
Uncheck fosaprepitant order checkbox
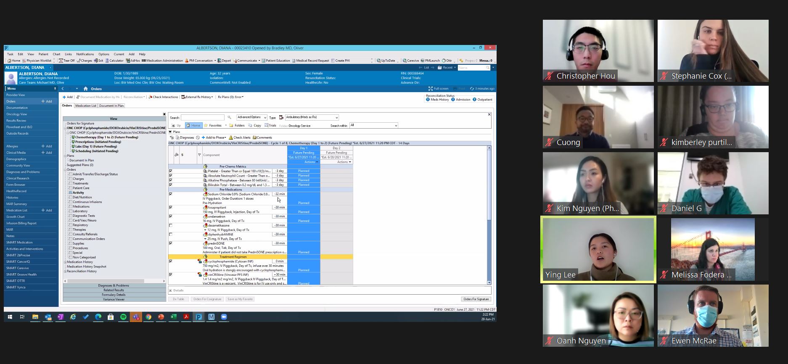click(170, 208)
